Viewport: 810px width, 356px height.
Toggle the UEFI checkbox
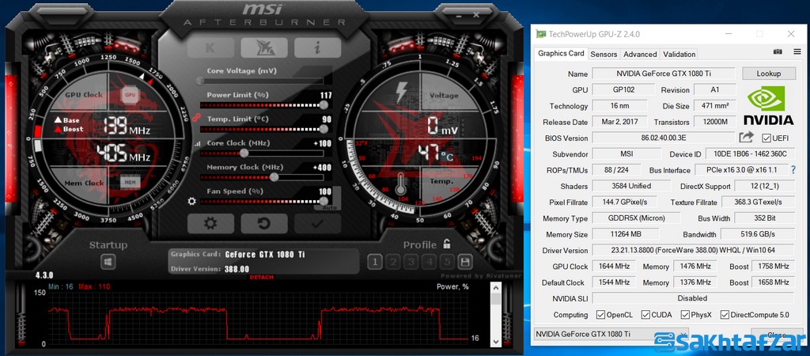point(766,138)
